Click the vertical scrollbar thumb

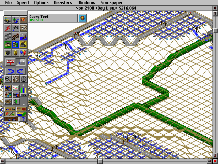[215, 30]
